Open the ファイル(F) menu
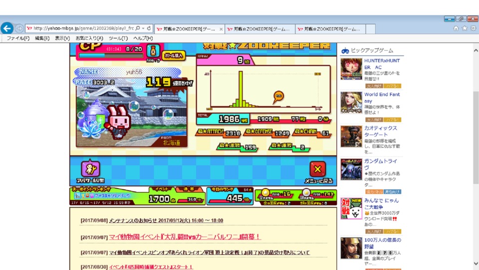 18,38
